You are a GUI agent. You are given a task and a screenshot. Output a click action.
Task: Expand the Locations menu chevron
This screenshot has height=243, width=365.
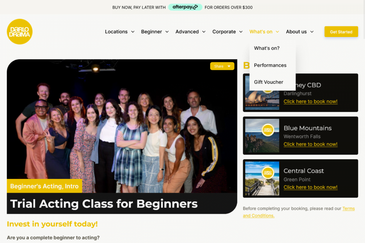133,32
